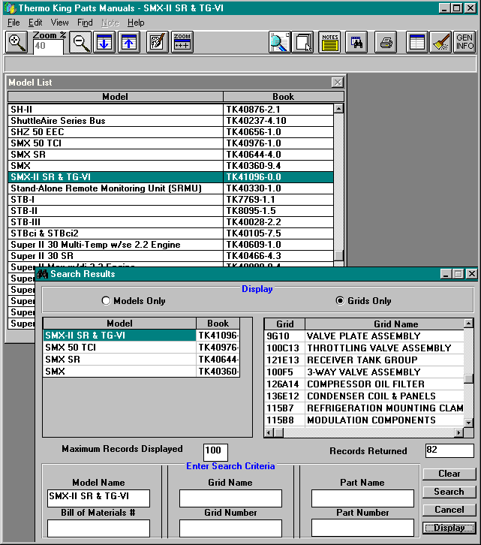Select COMPRESSOR OIL FILTER grid row
The width and height of the screenshot is (481, 545).
click(x=364, y=384)
